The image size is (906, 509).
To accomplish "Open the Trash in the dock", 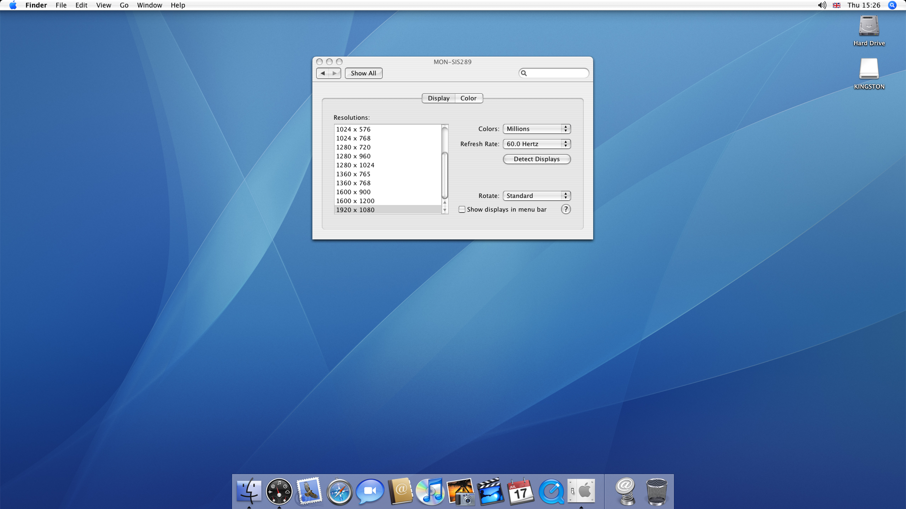I will pos(656,492).
